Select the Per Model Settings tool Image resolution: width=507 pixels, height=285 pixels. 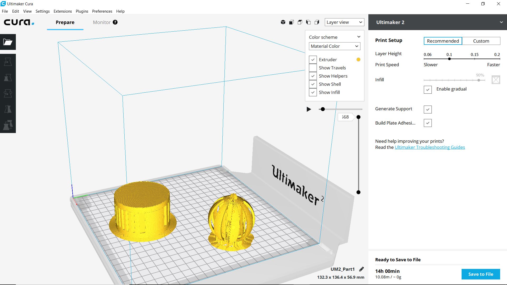point(8,125)
